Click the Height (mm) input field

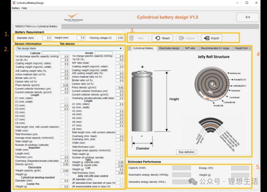pos(81,38)
